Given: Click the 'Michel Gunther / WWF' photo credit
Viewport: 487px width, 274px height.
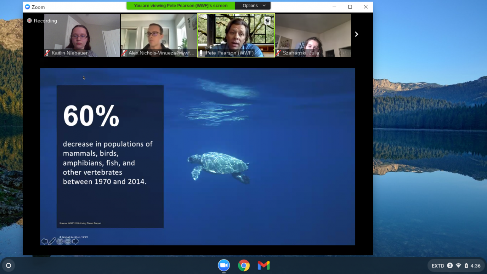Looking at the screenshot, I should (73, 237).
